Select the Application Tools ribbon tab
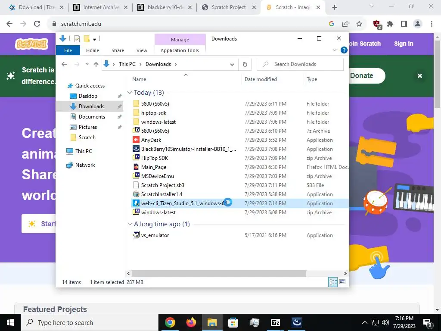This screenshot has width=441, height=331. (180, 50)
